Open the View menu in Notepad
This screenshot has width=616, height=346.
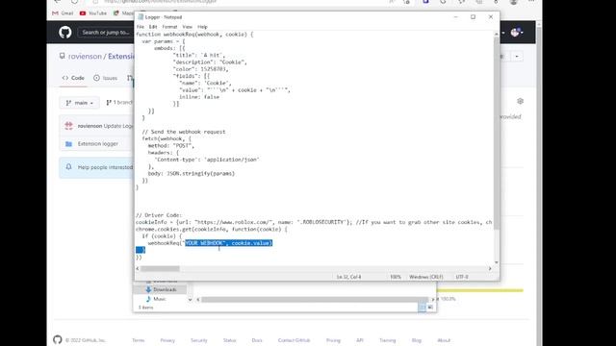(187, 27)
